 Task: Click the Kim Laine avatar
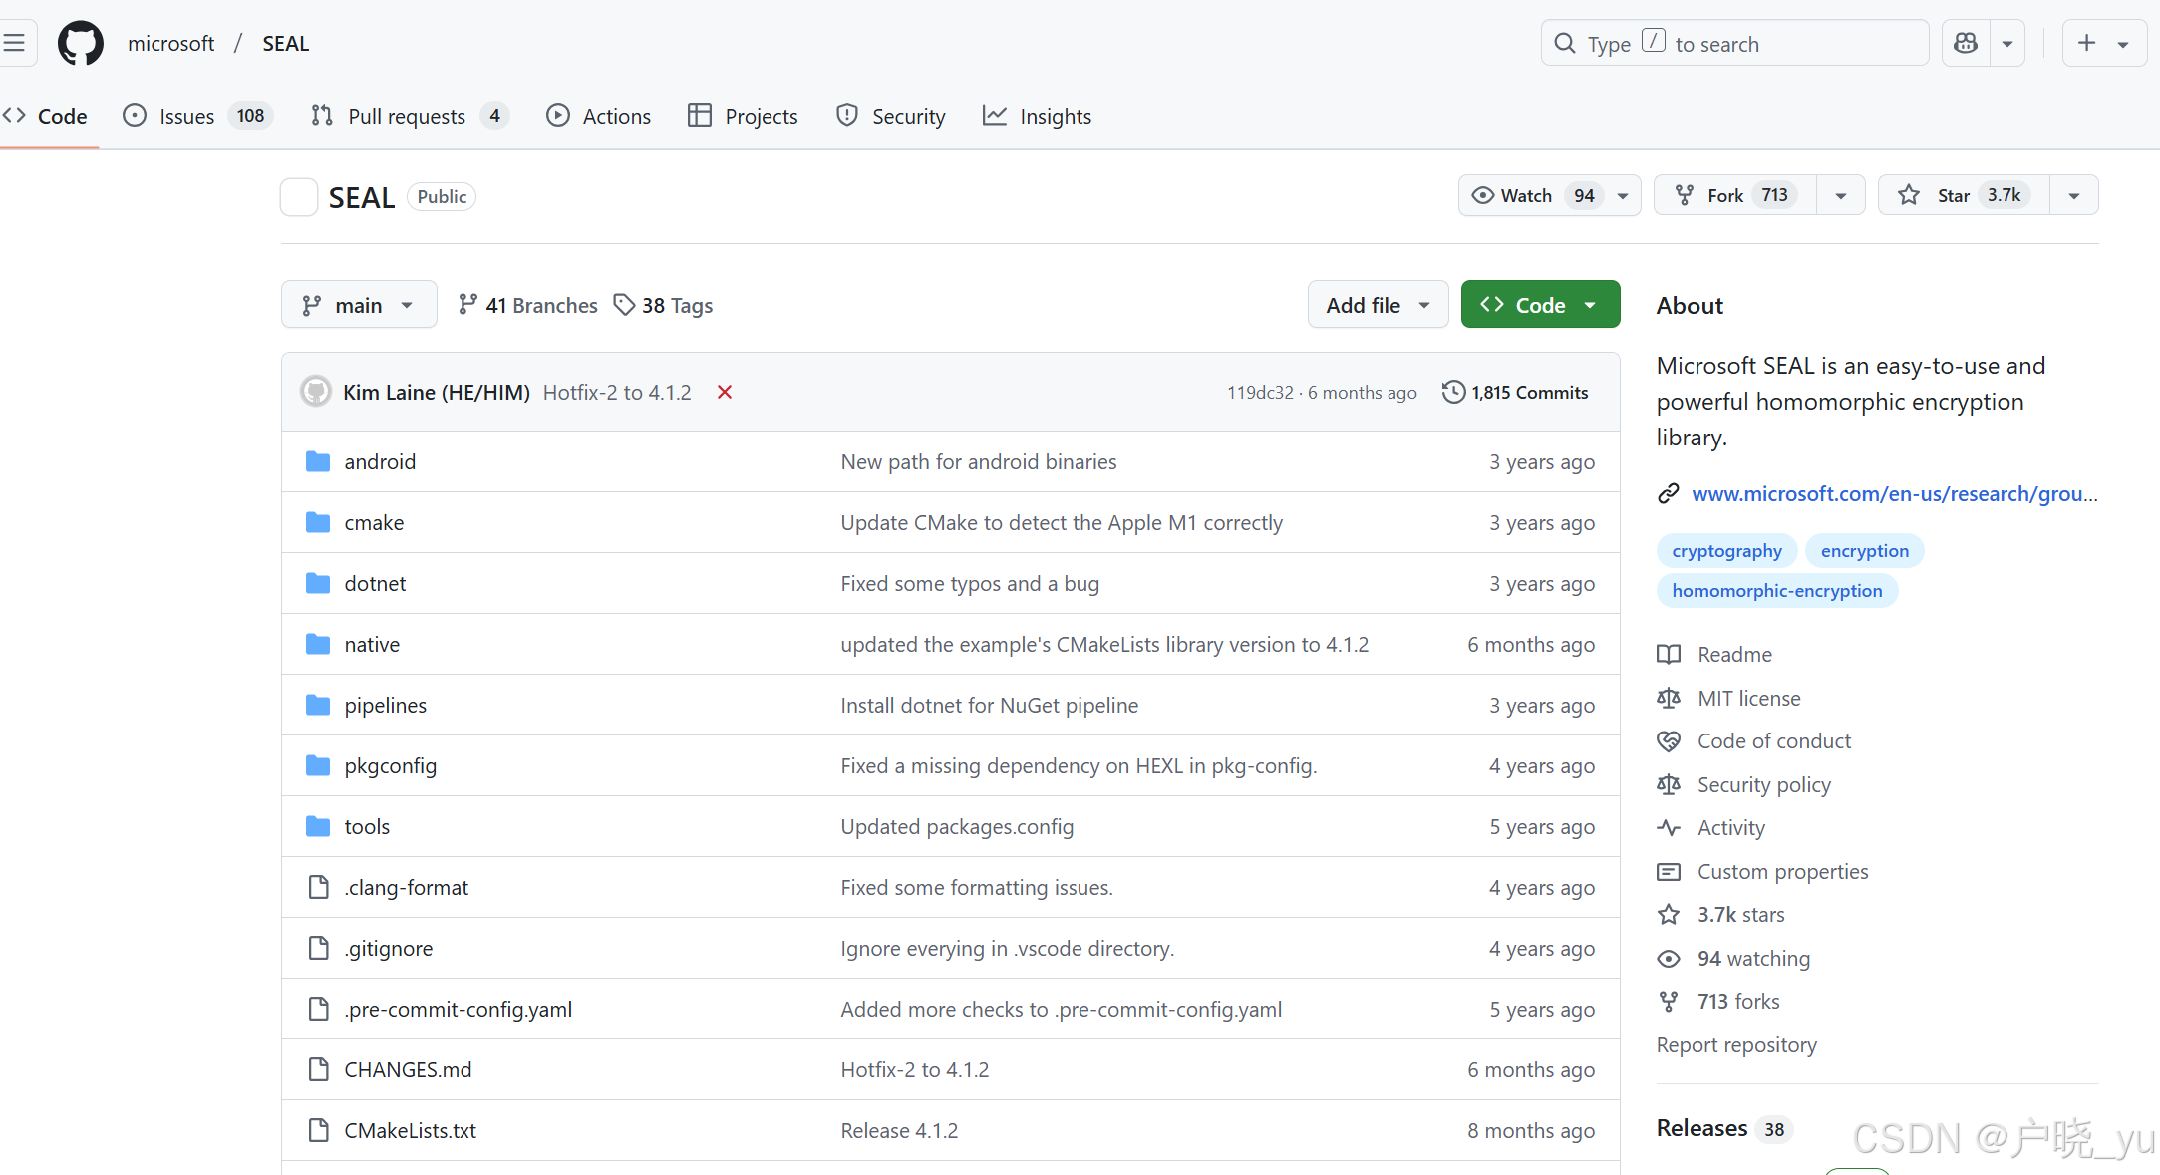[x=316, y=392]
